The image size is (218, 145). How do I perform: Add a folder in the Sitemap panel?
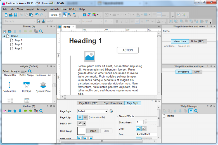[x=10, y=31]
